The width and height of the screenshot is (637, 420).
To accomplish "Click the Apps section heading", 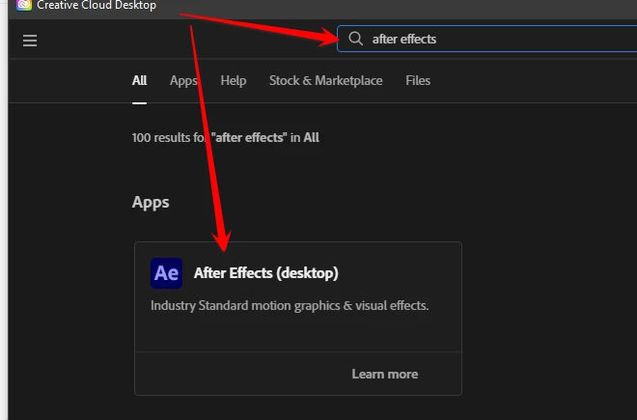I will click(151, 203).
